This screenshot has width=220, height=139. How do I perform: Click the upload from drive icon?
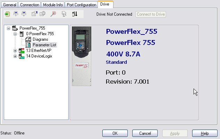16,14
